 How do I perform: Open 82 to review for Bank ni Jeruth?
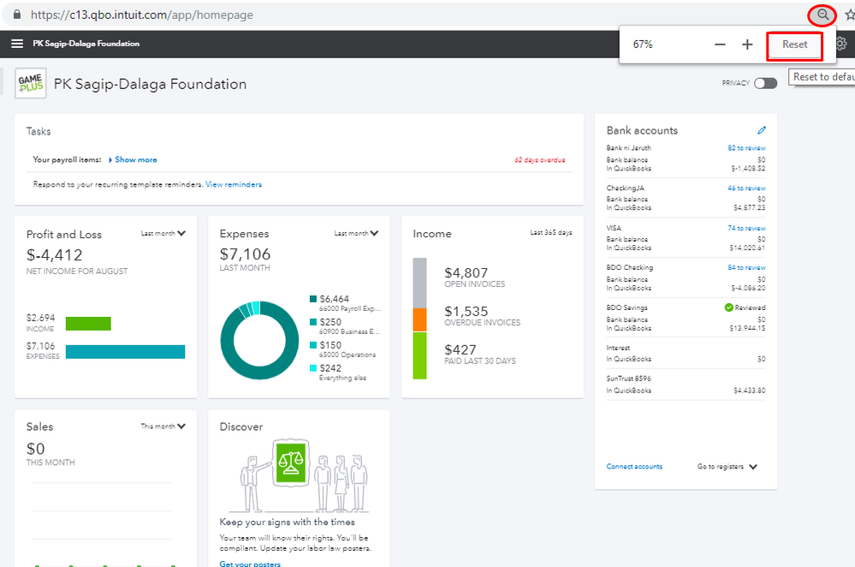746,148
